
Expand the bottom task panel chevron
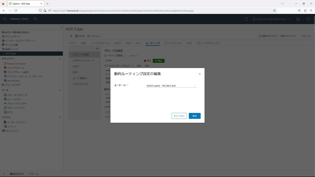point(4,174)
